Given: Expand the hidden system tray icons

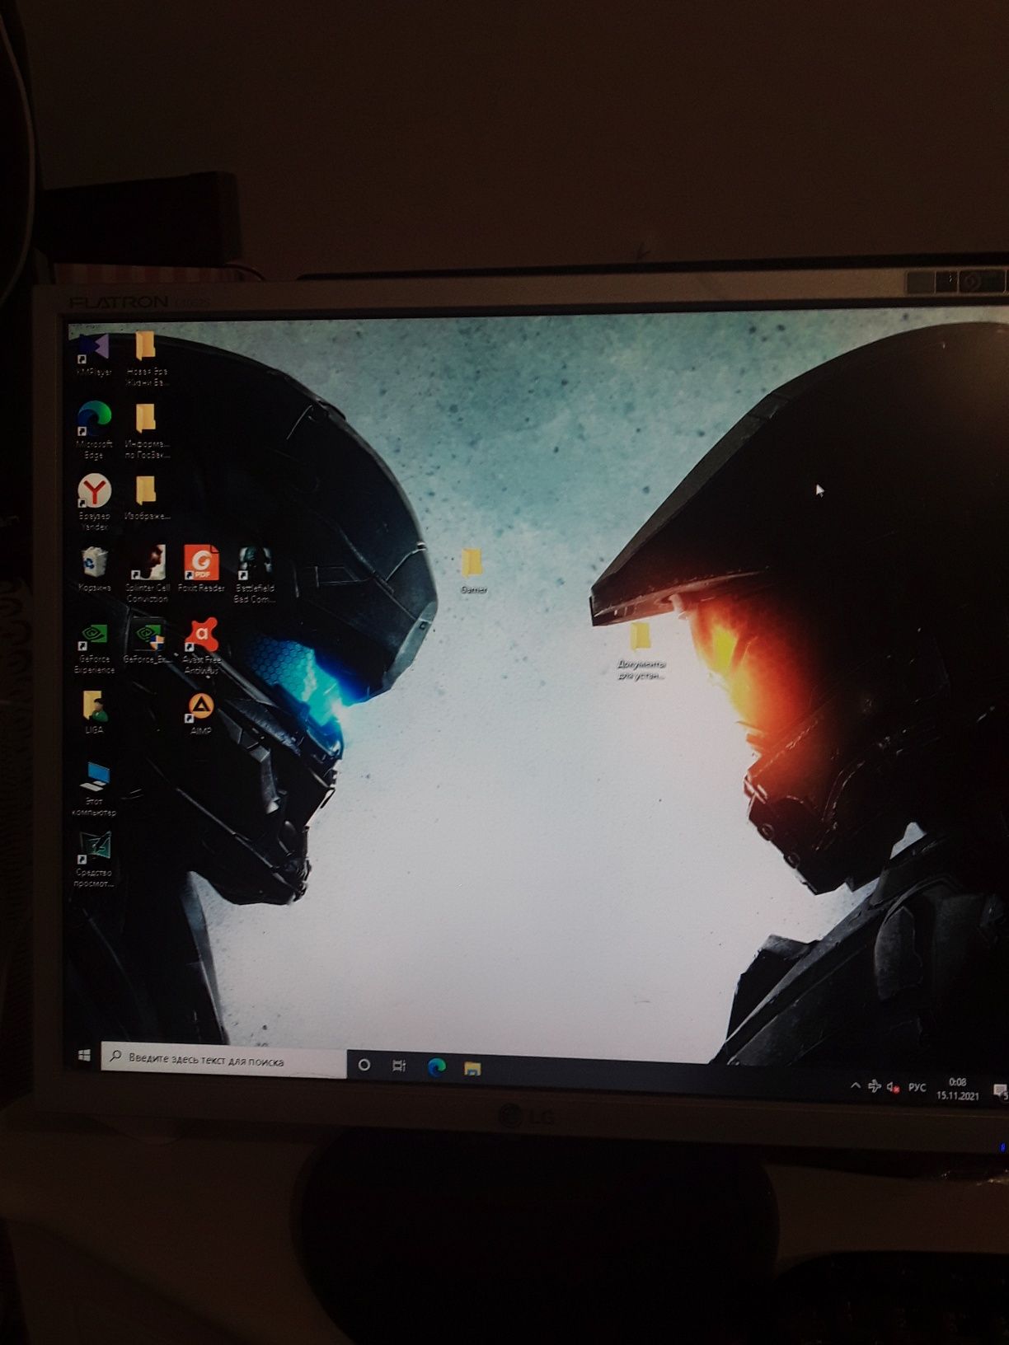Looking at the screenshot, I should tap(855, 1086).
